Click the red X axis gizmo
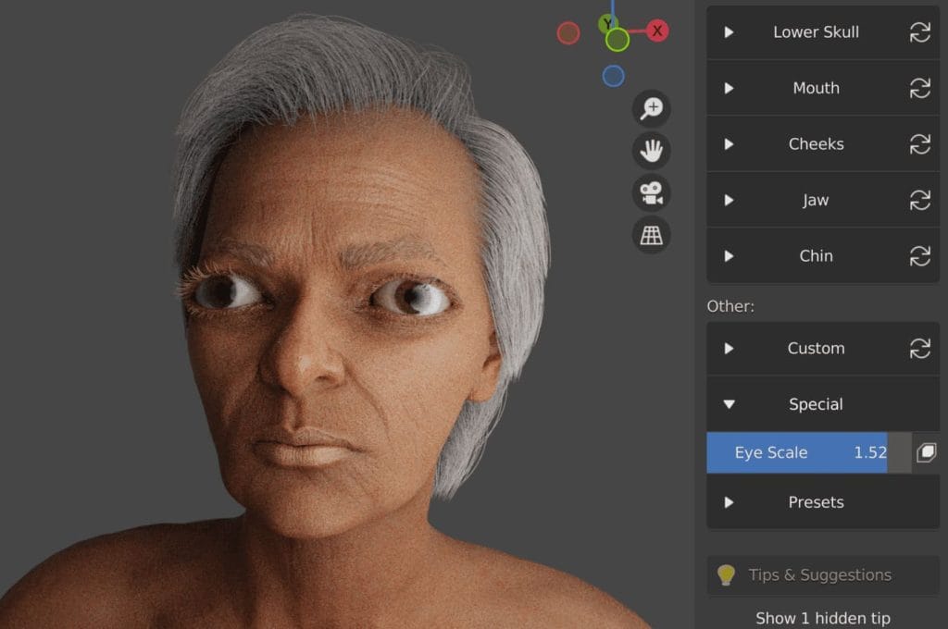The image size is (948, 629). point(657,31)
